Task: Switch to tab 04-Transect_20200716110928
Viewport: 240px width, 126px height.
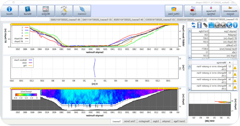Action: (128, 19)
